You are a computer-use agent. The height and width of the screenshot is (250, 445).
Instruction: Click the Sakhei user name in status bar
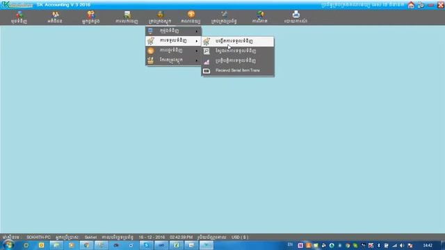90,237
